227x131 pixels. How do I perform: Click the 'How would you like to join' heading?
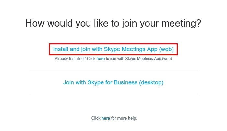pos(113,23)
